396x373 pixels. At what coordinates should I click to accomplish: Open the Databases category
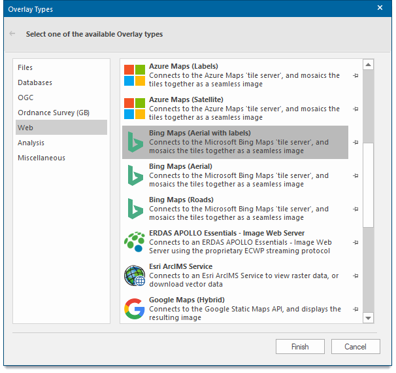point(61,82)
